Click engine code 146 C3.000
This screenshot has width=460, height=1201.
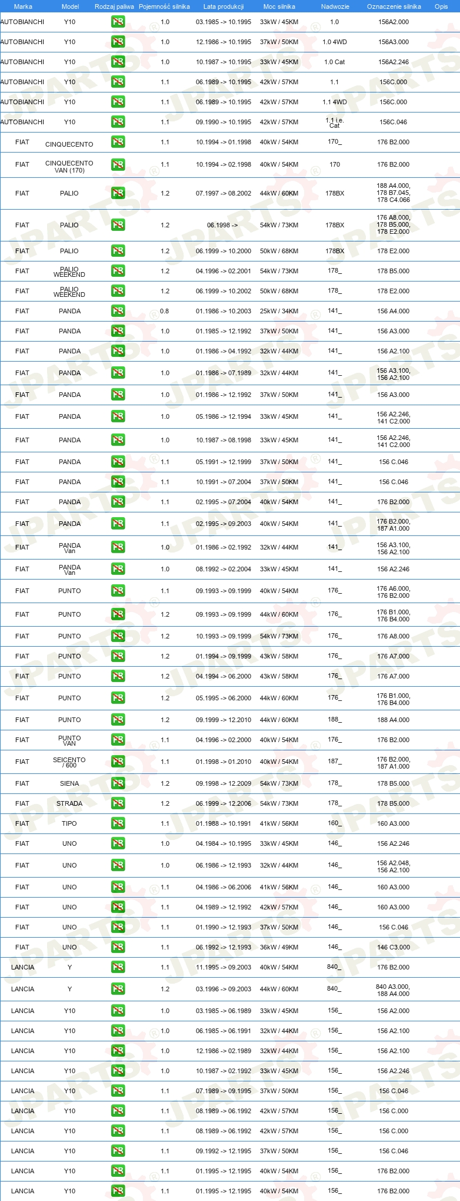click(x=394, y=947)
